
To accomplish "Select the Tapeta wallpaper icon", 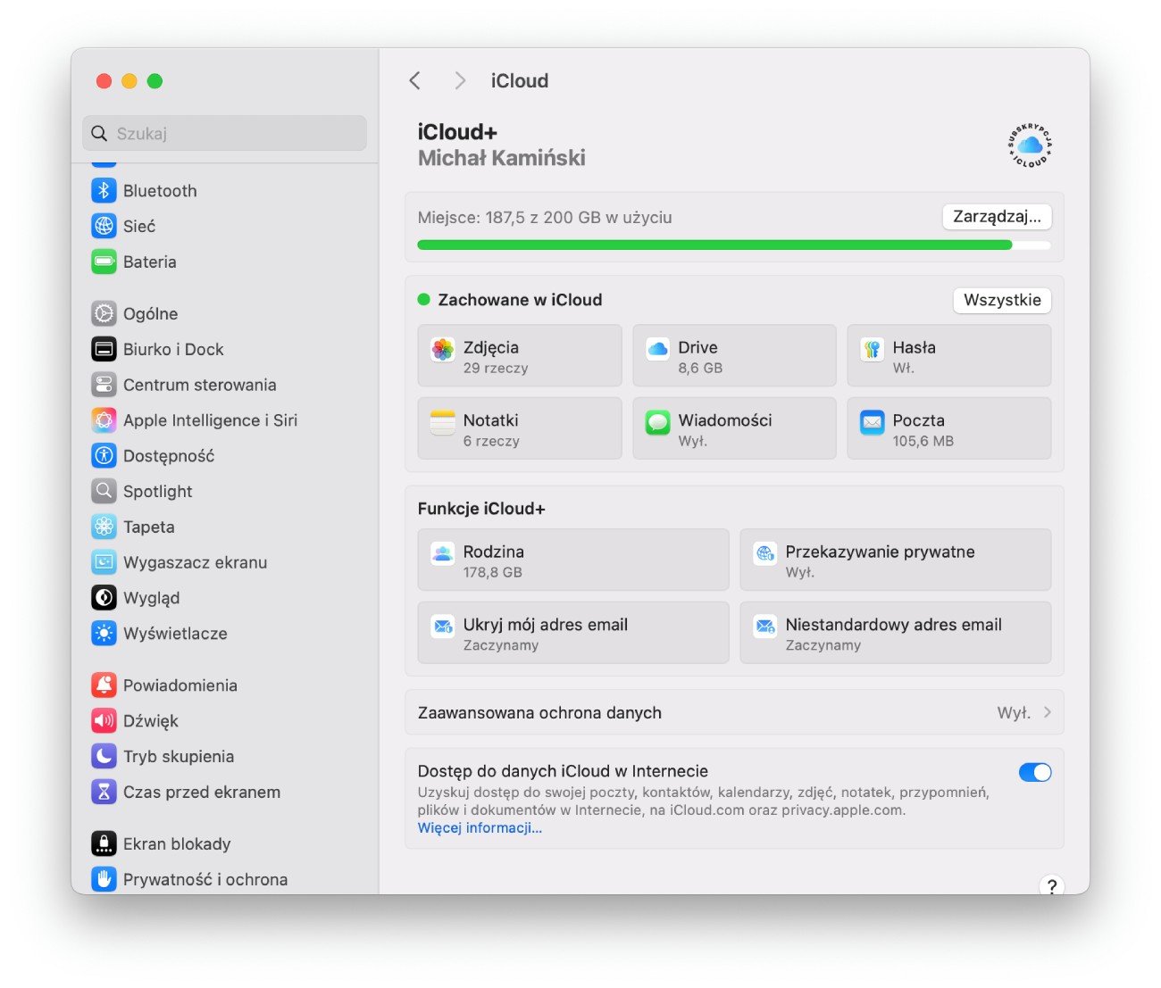I will (x=104, y=527).
